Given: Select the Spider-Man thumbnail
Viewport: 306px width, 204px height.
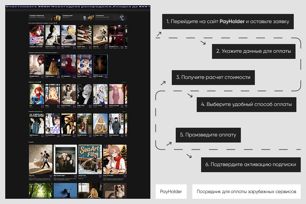Looking at the screenshot, I should click(x=68, y=65).
